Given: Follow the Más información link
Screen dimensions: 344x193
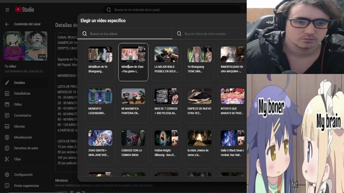Looking at the screenshot, I should coord(143,185).
